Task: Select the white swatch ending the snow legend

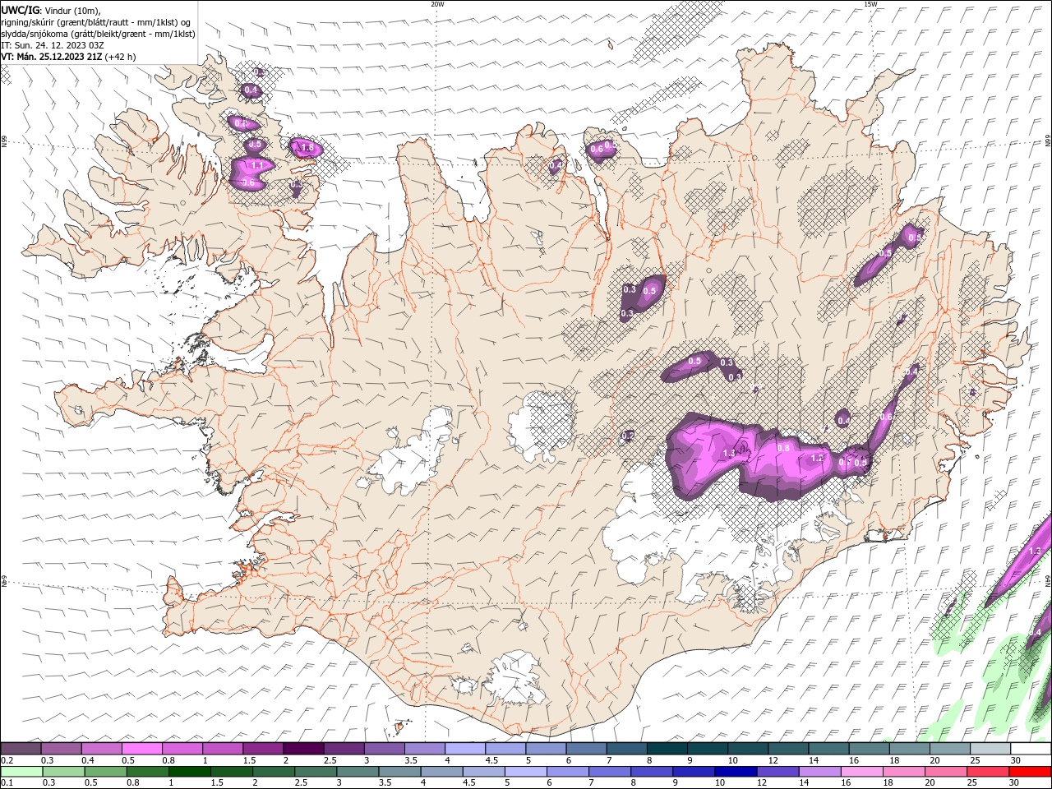Action: [1029, 749]
